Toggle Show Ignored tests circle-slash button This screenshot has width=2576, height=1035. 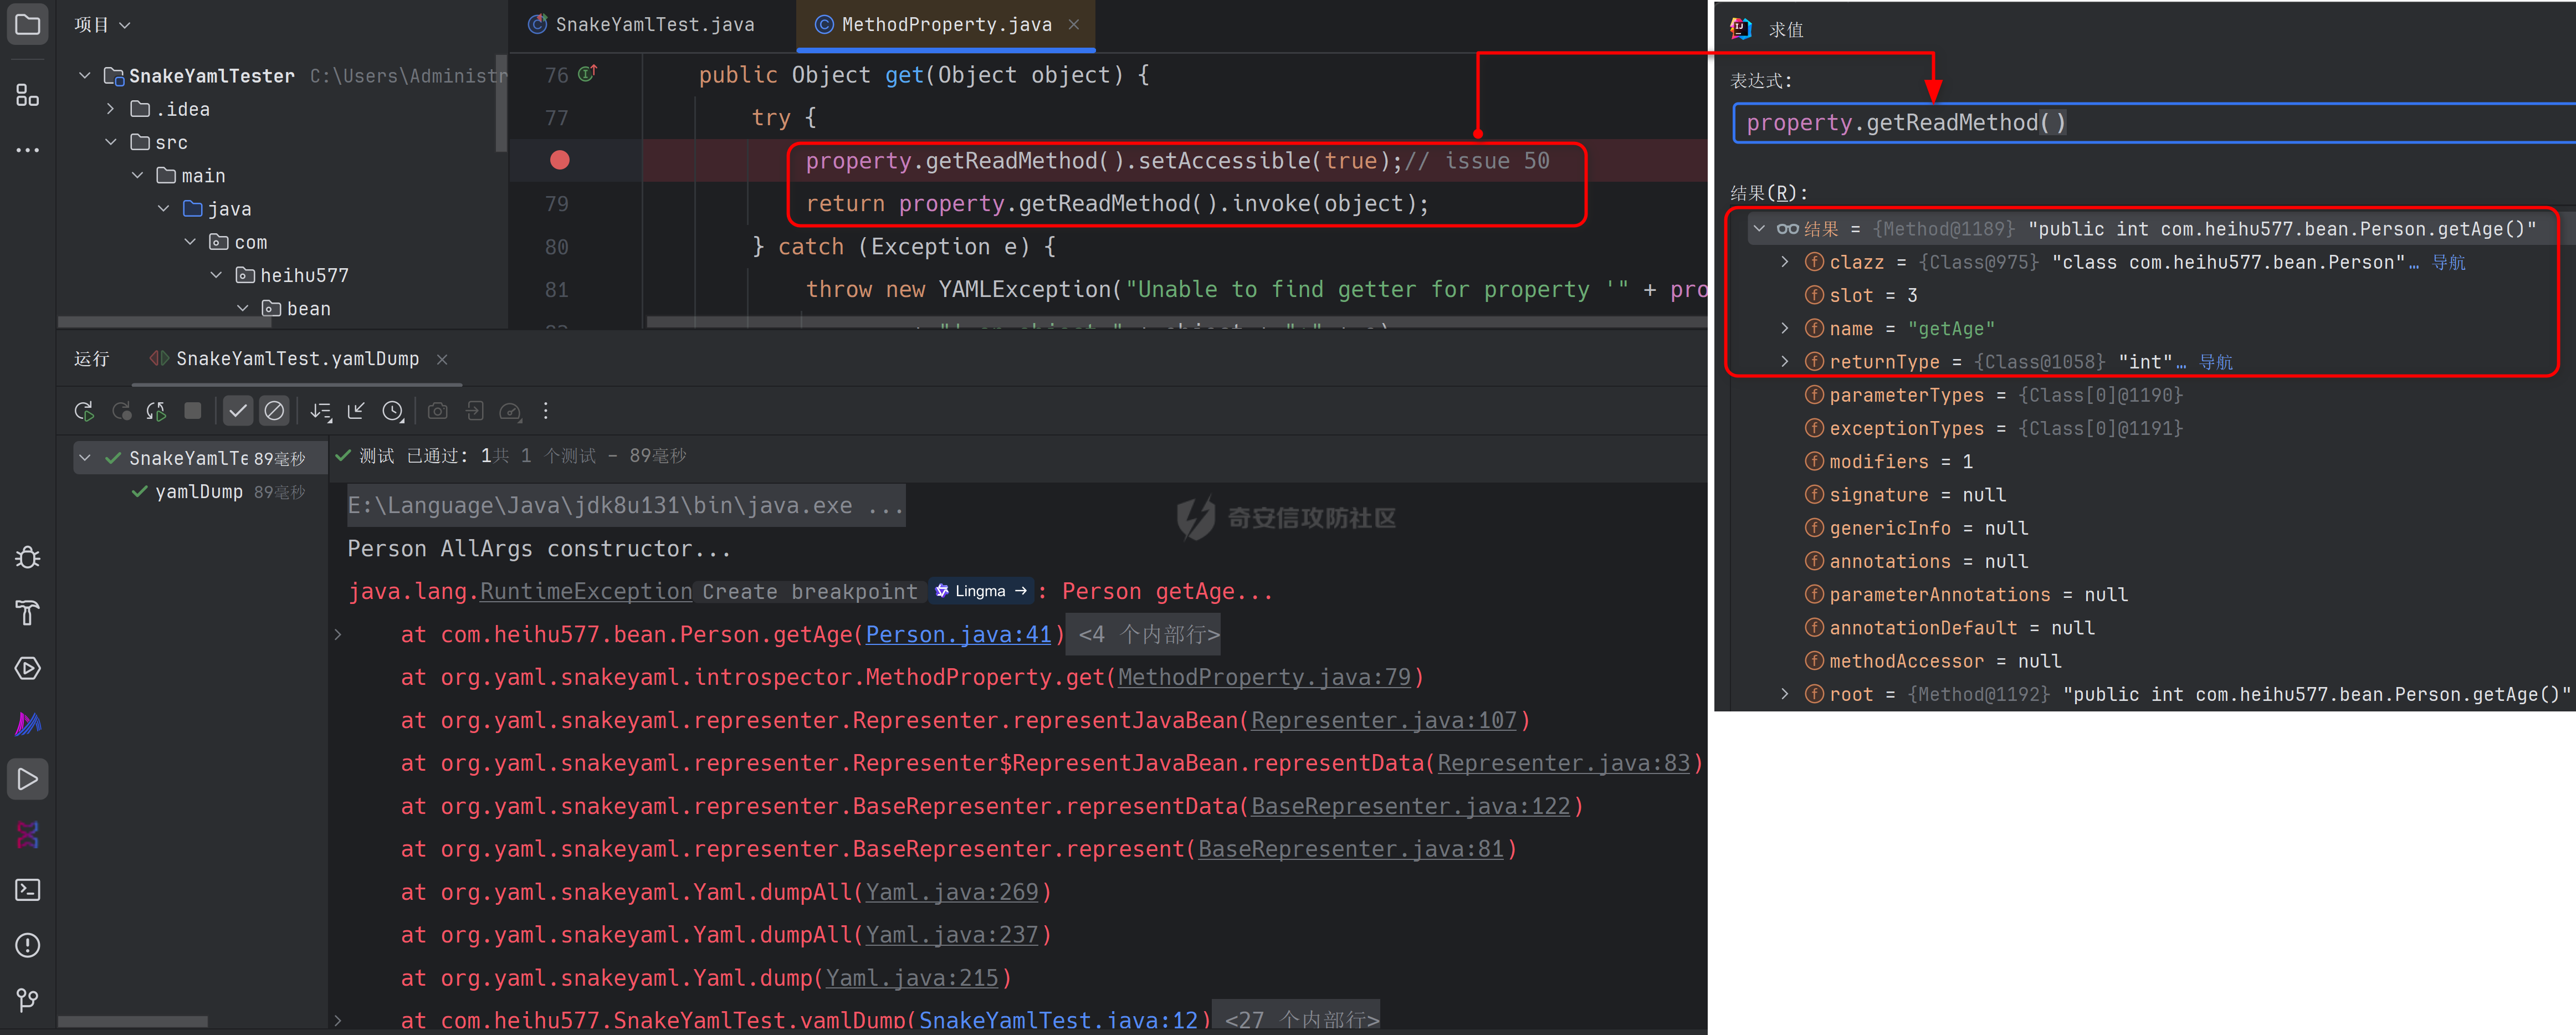(x=274, y=411)
